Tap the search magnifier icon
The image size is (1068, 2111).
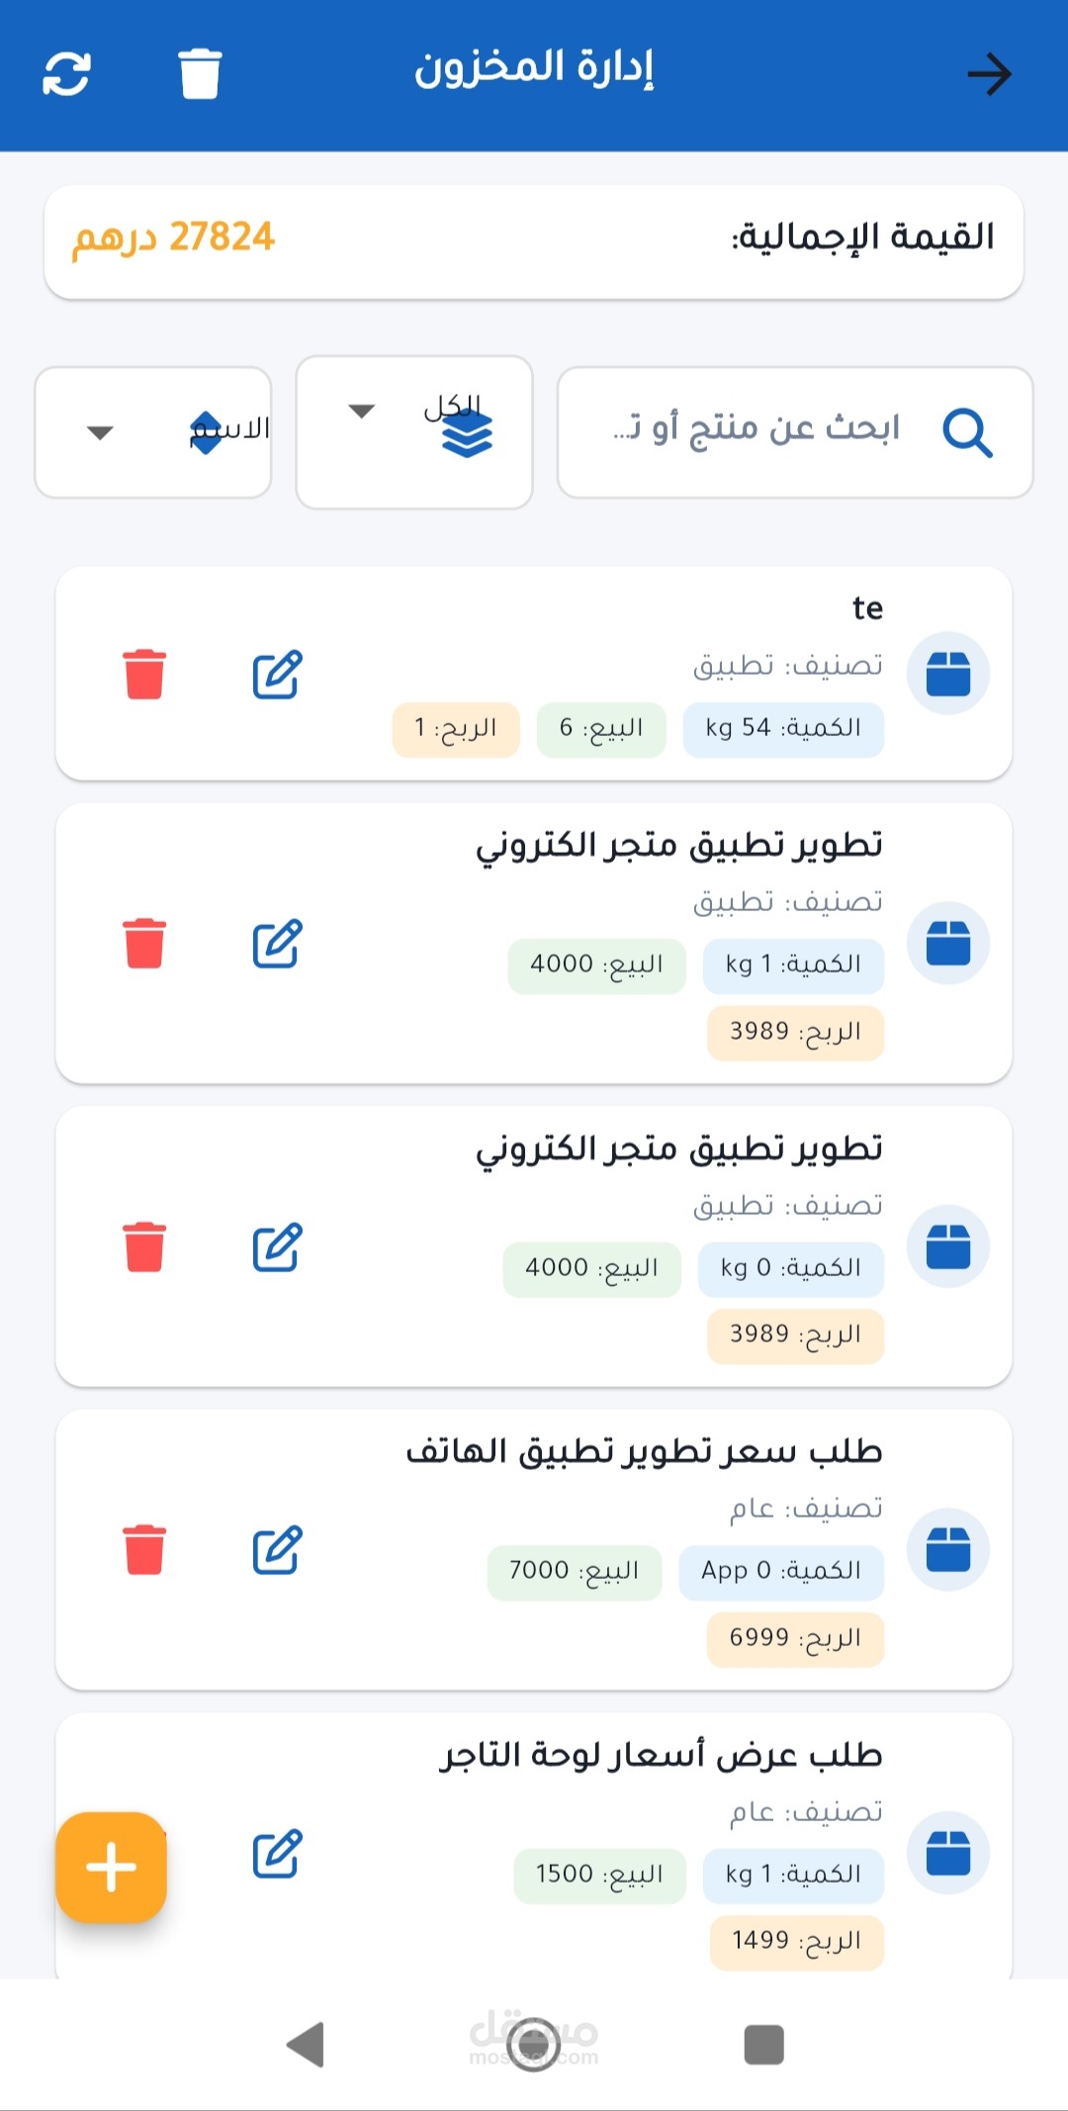tap(966, 432)
